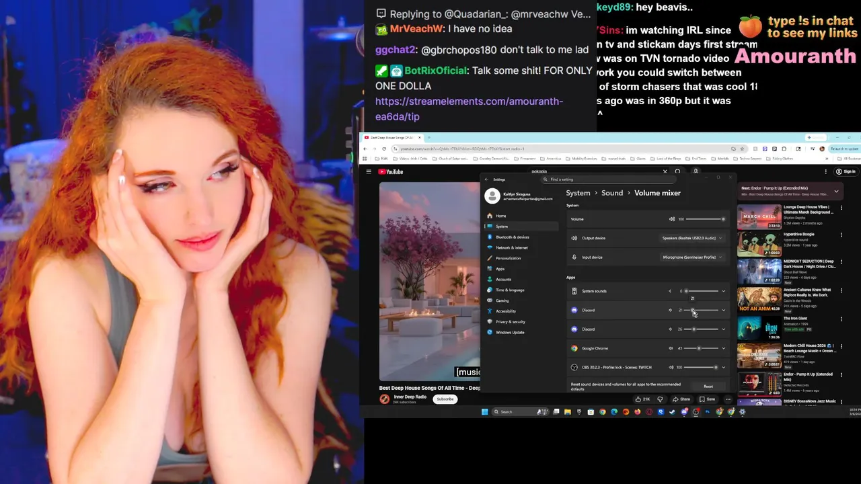Click the System breadcrumb link

pyautogui.click(x=578, y=193)
